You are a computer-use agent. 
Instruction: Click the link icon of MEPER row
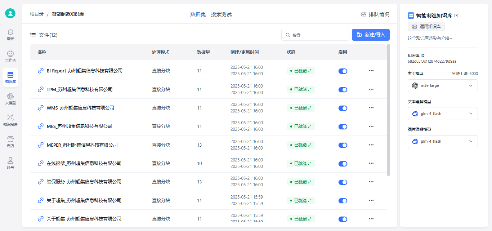coord(41,145)
